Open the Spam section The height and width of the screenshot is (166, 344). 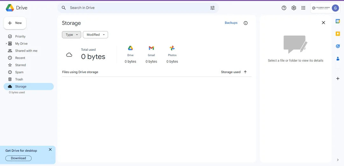coord(19,72)
